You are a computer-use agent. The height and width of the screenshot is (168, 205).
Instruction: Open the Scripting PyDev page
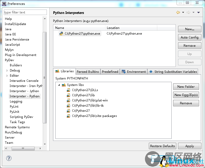point(21,117)
